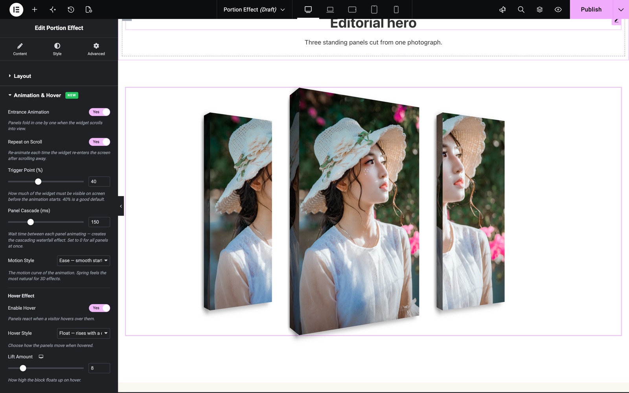Screen dimensions: 629x393
Task: Open the Structure layers icon
Action: 539,9
